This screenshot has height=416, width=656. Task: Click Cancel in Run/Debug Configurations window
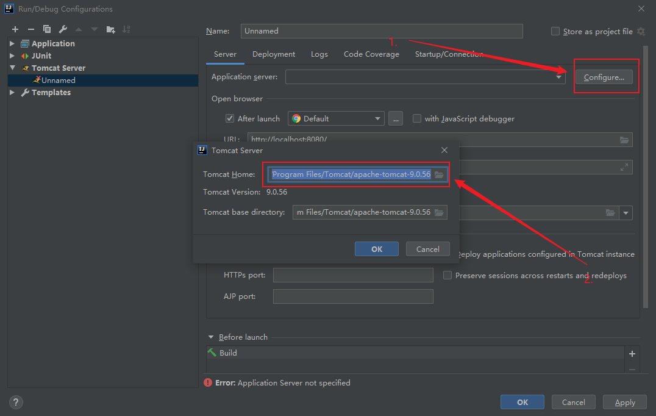(574, 402)
